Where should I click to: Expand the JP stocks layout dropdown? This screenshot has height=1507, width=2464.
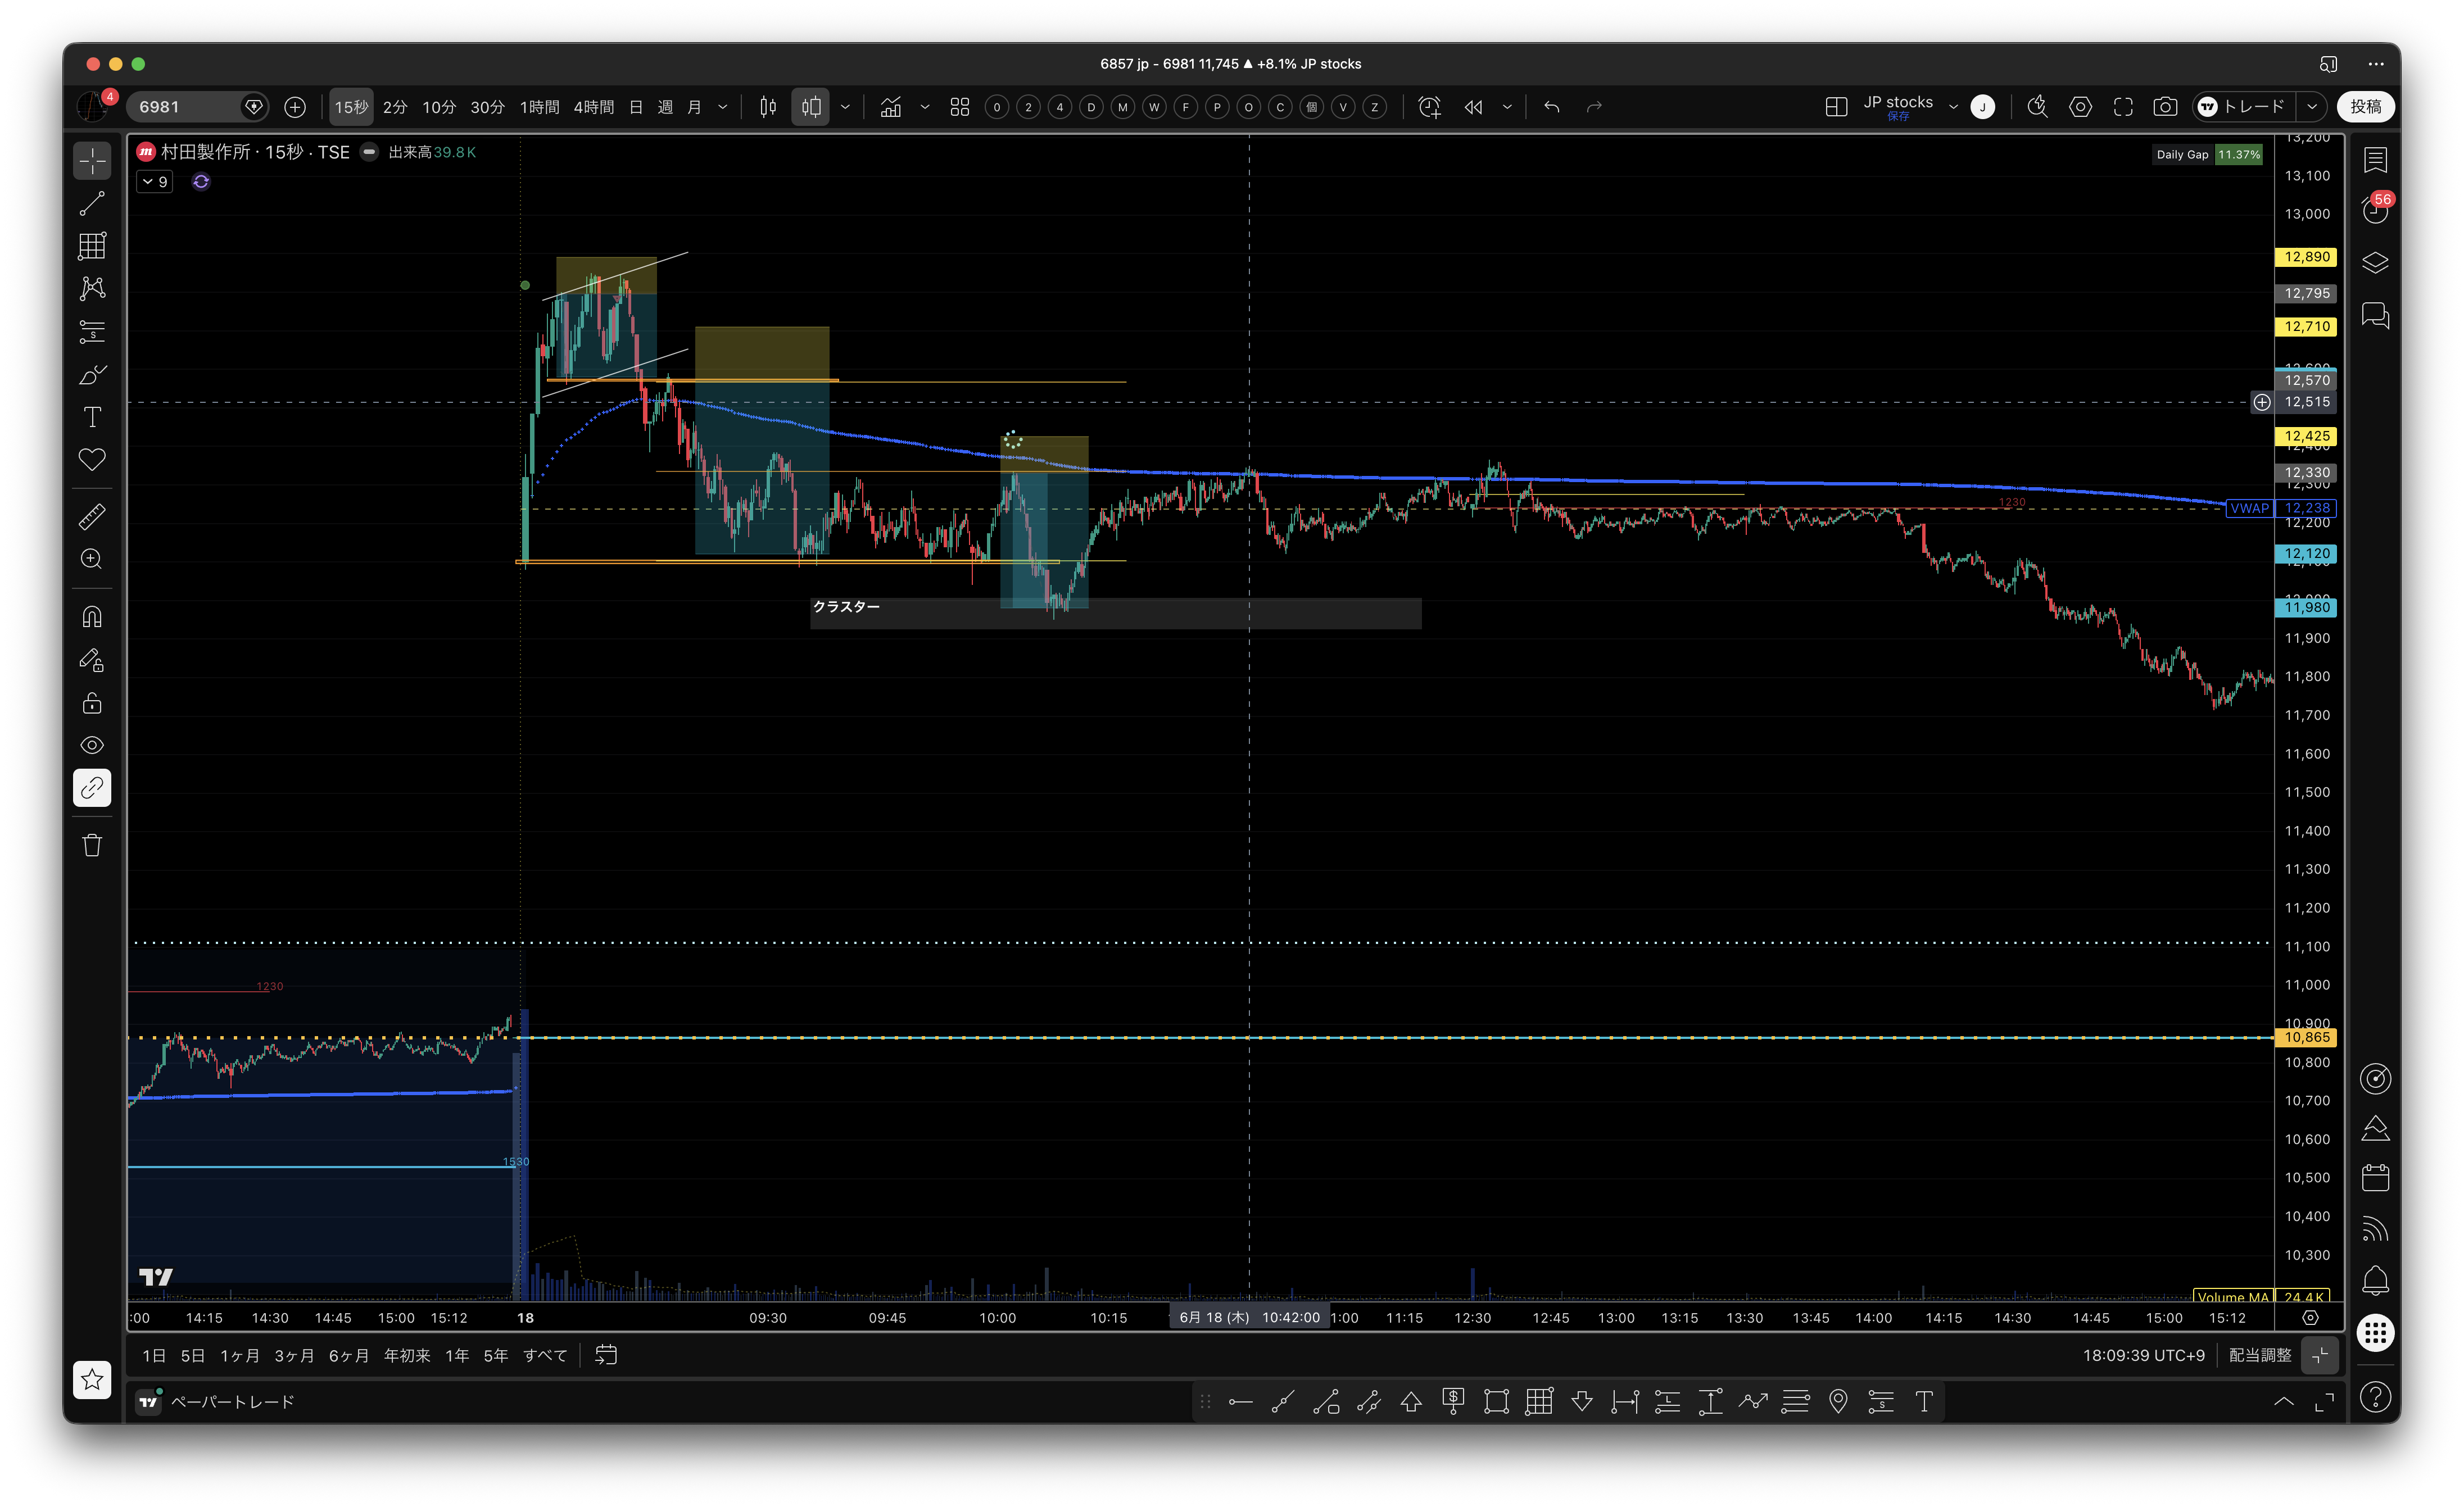(x=1953, y=107)
